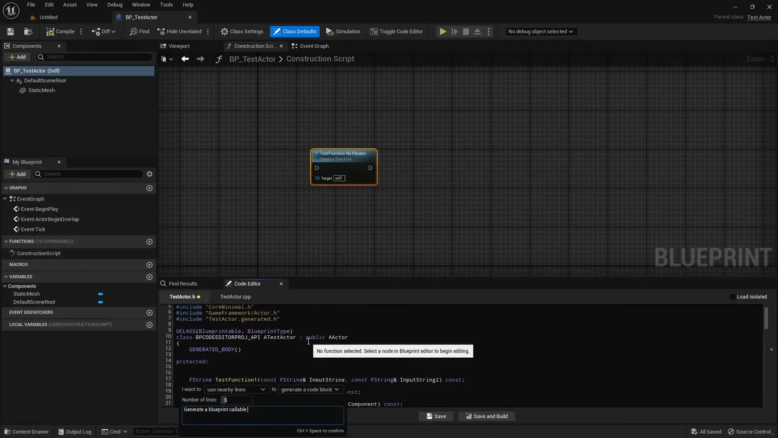This screenshot has width=778, height=438.
Task: Select Event BeginPlay
Action: click(x=39, y=209)
